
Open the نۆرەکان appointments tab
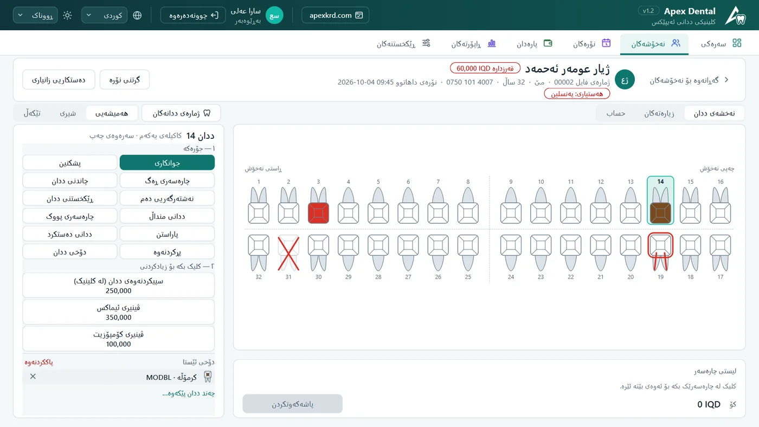tap(592, 44)
